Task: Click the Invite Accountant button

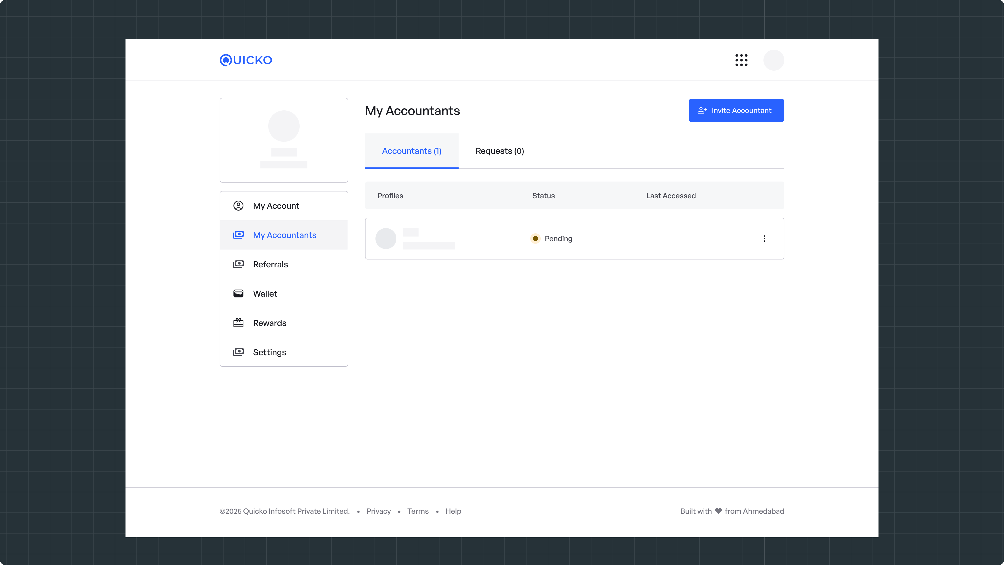Action: 736,110
